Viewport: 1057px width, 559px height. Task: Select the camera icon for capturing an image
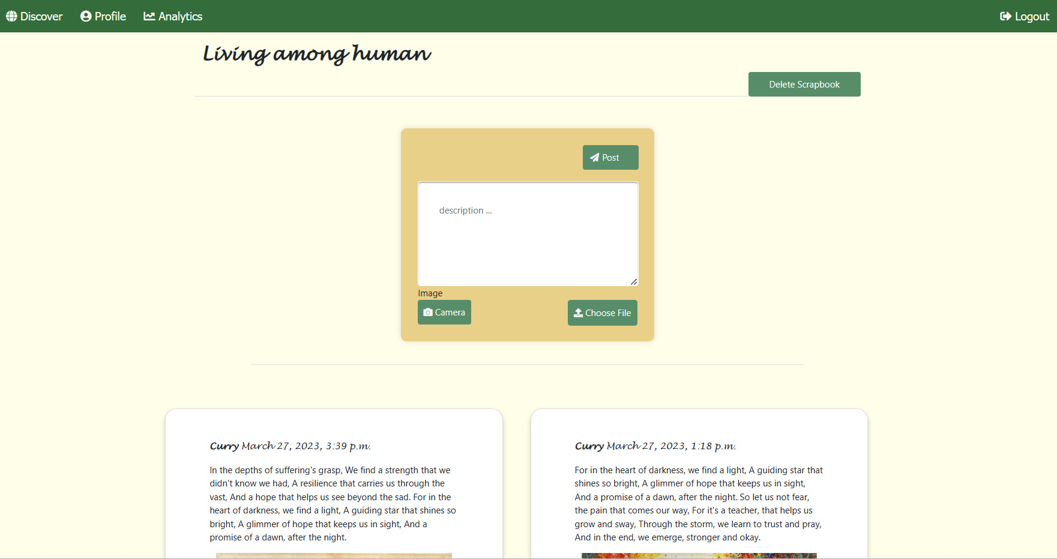coord(427,312)
